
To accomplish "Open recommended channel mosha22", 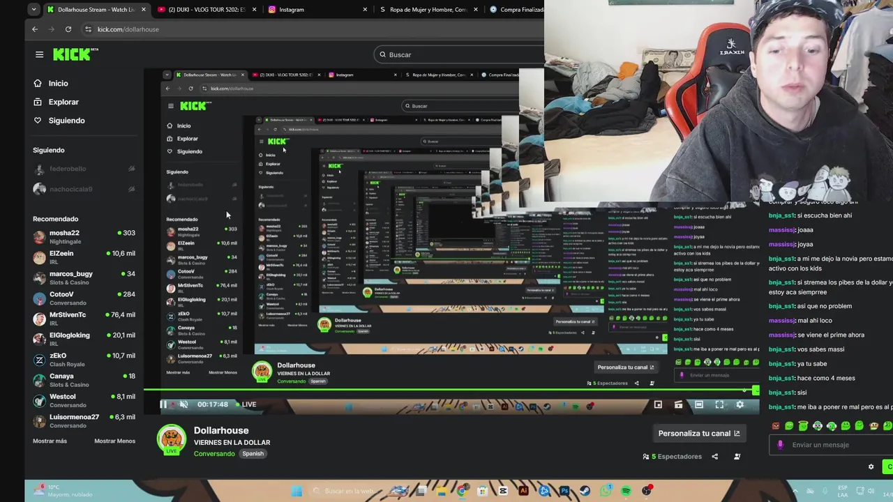I will pos(84,237).
